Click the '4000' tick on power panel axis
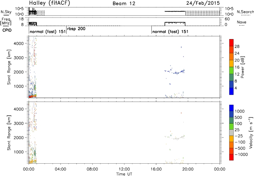The width and height of the screenshot is (254, 176). coord(18,44)
